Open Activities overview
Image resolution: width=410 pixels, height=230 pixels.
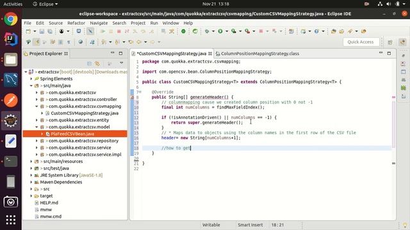point(13,4)
